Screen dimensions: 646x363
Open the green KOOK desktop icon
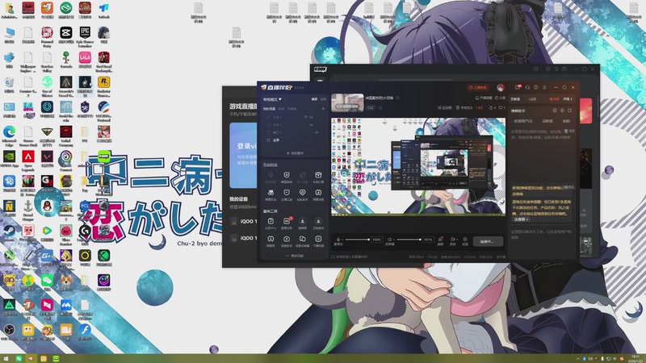pos(104,156)
